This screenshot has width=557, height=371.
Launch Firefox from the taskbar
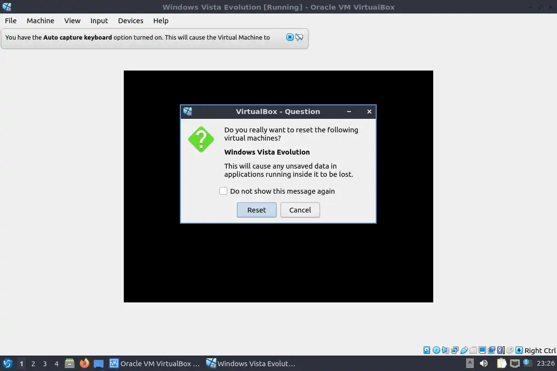[84, 363]
